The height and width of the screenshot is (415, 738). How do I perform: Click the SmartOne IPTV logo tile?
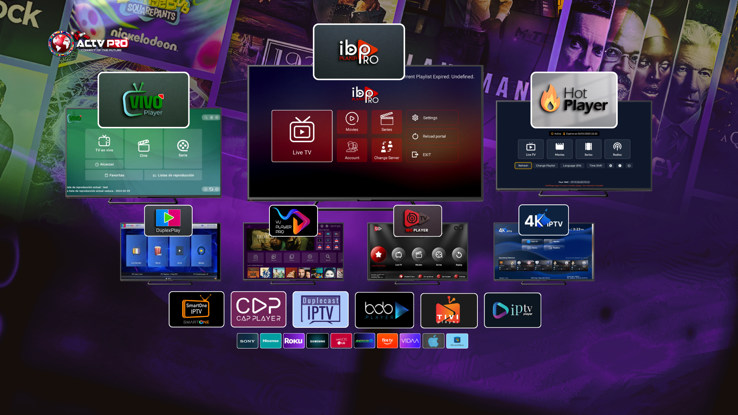[x=196, y=309]
